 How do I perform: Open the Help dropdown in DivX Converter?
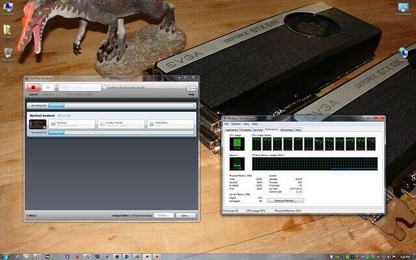(x=192, y=88)
